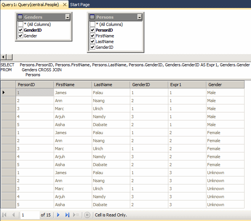Click the Gender column header
Viewport: 251px width, 221px height.
225,85
